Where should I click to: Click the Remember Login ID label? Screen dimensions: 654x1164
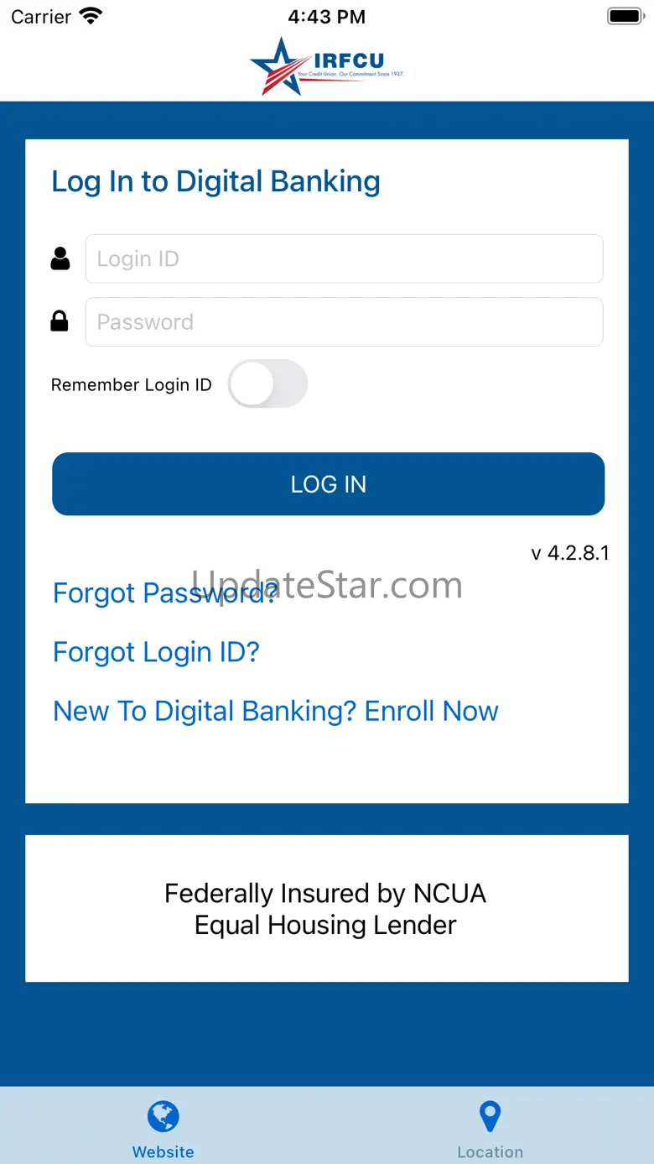132,385
